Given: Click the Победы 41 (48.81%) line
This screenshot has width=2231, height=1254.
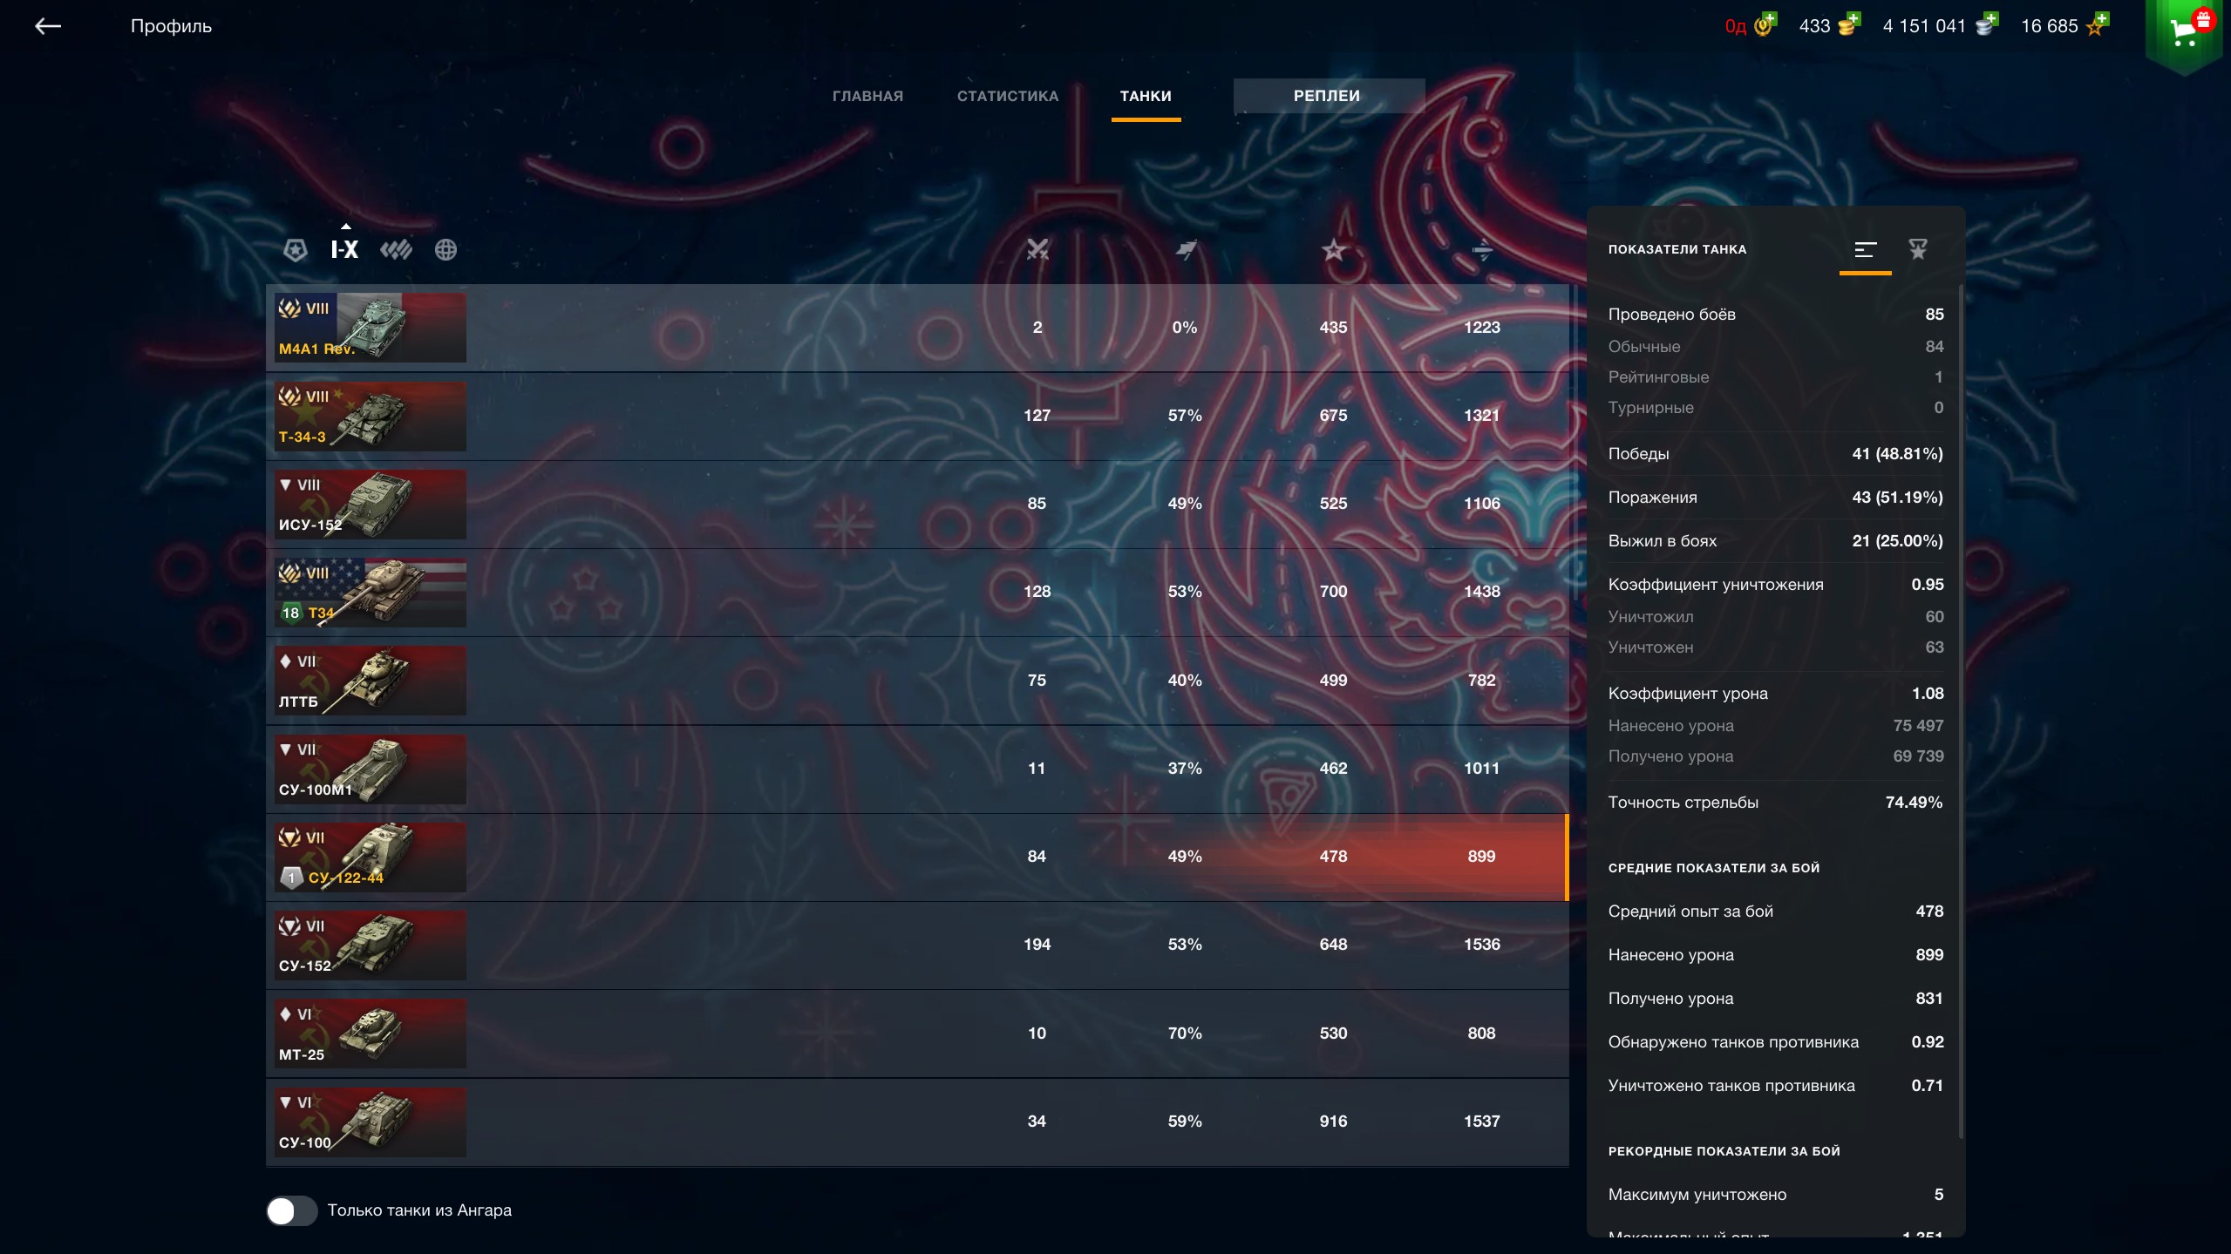Looking at the screenshot, I should [x=1776, y=454].
